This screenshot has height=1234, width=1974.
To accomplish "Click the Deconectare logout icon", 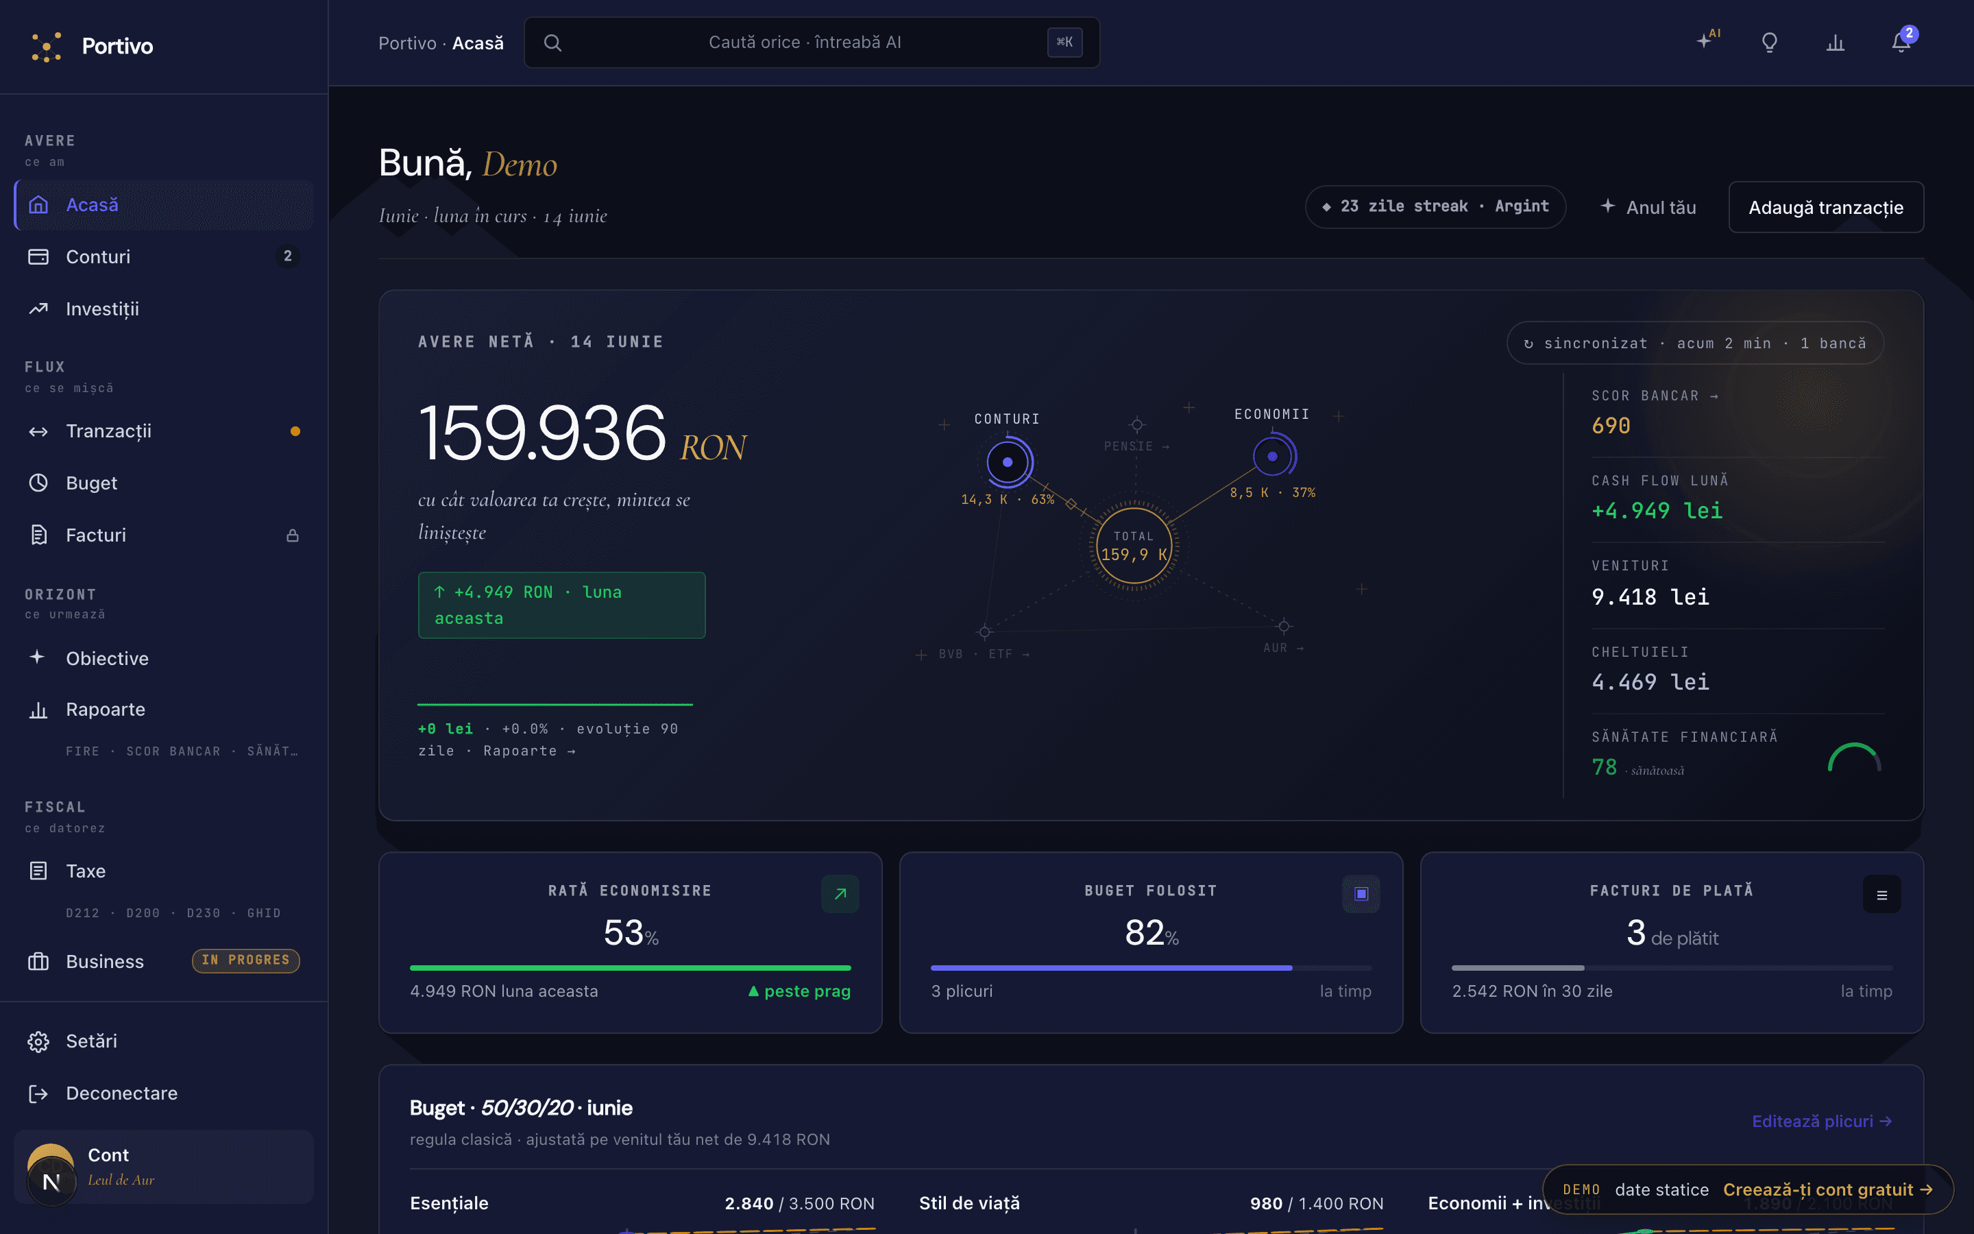I will pyautogui.click(x=38, y=1093).
